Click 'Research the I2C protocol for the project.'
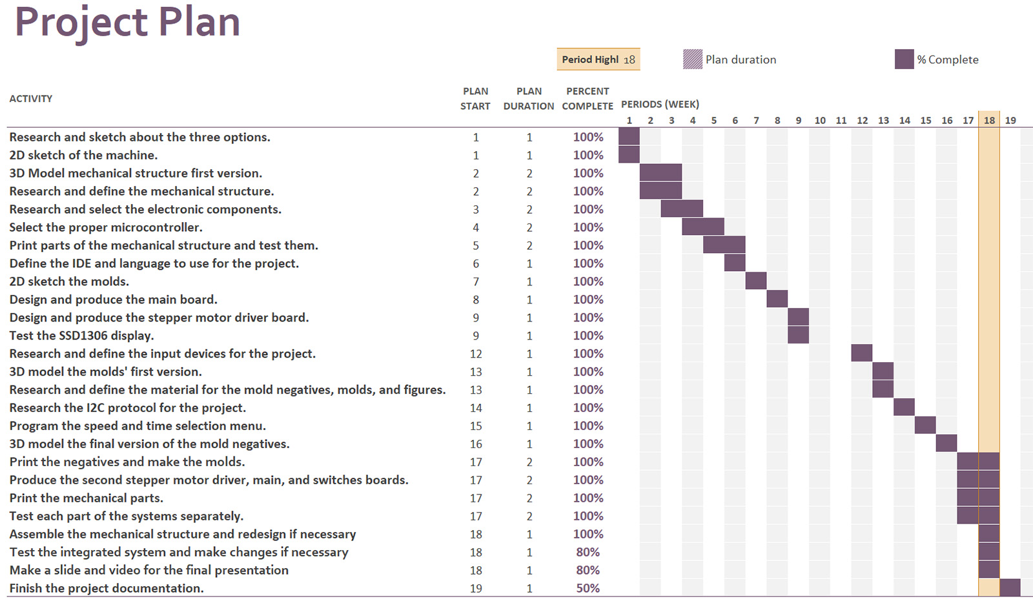This screenshot has width=1033, height=603. pos(127,409)
